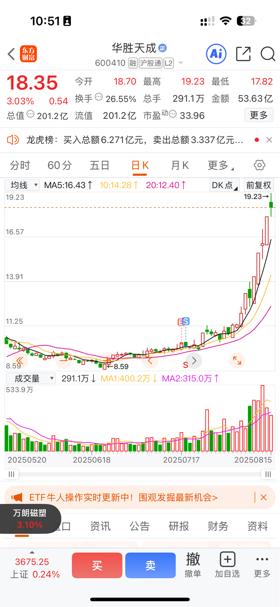Switch to 五日 chart tab

100,165
